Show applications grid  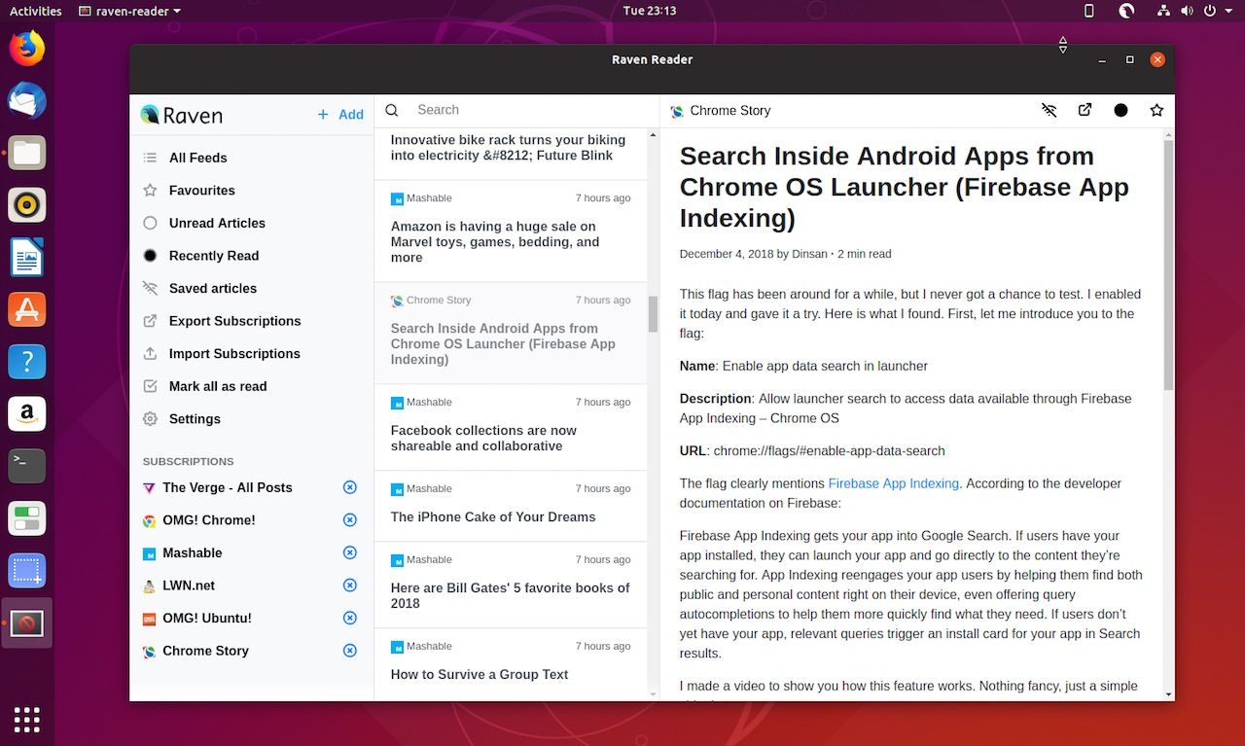point(27,720)
